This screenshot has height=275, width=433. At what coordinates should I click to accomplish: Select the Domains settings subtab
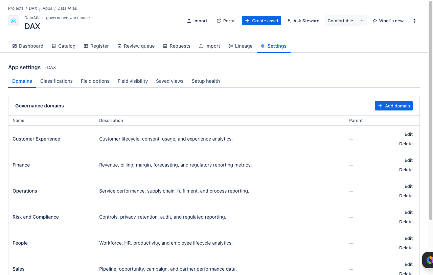(x=22, y=81)
